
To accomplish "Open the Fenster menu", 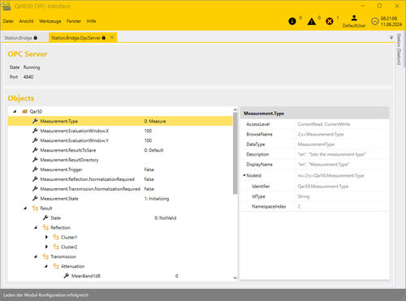I will [x=74, y=21].
